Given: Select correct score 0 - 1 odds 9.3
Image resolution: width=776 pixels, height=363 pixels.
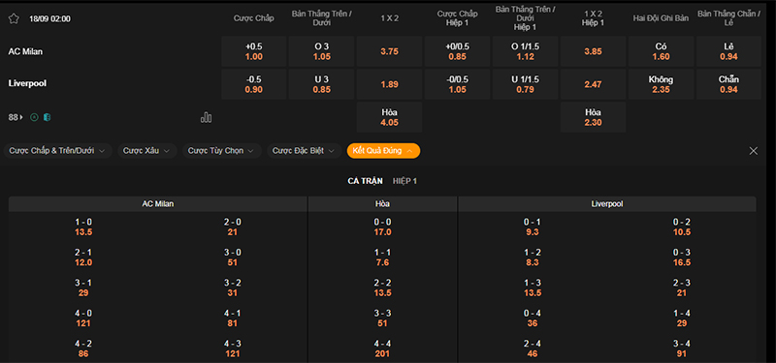Looking at the screenshot, I should [x=532, y=227].
